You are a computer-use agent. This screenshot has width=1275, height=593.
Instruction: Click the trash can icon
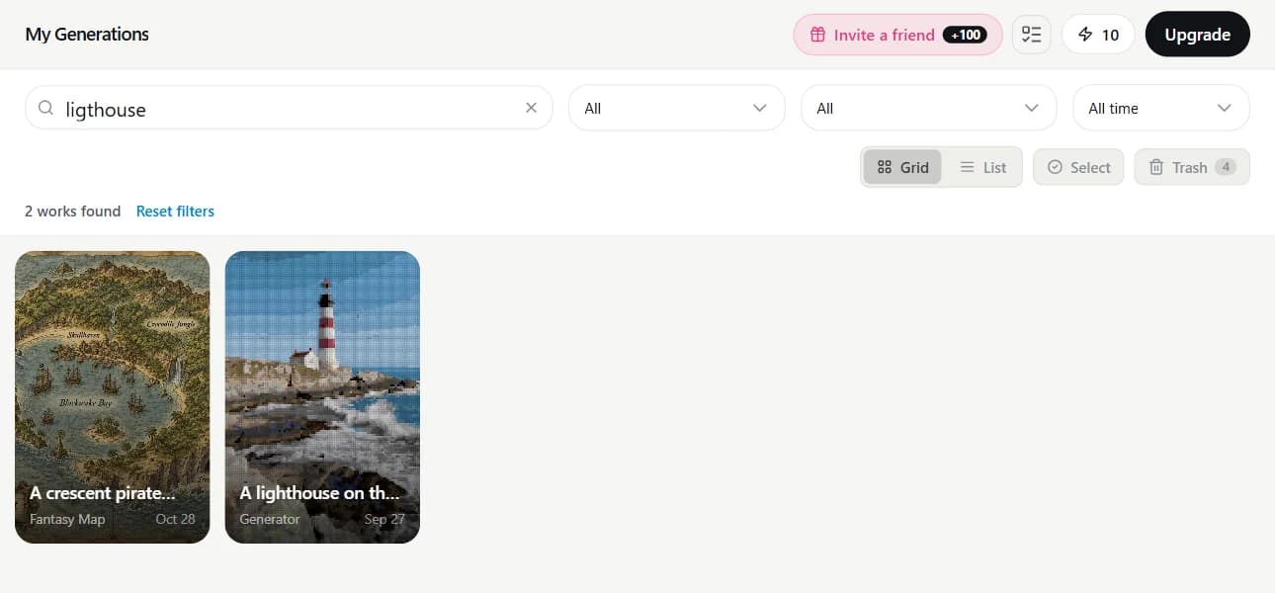[x=1156, y=167]
